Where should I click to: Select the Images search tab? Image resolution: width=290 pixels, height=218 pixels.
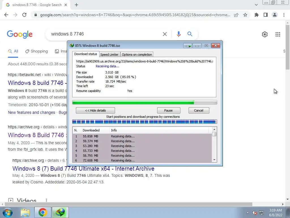tap(61, 51)
